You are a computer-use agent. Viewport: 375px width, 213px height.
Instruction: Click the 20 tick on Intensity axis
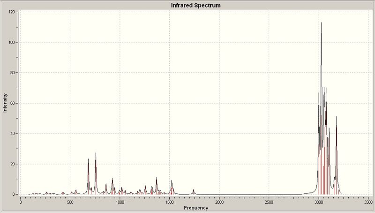[x=13, y=164]
